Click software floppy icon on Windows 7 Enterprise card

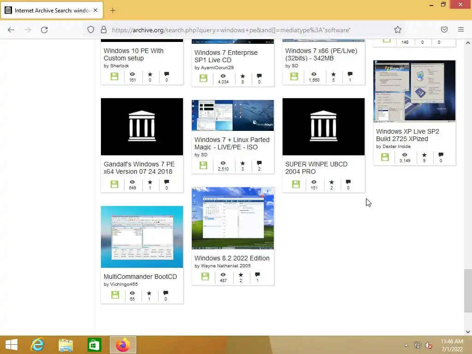(x=203, y=78)
